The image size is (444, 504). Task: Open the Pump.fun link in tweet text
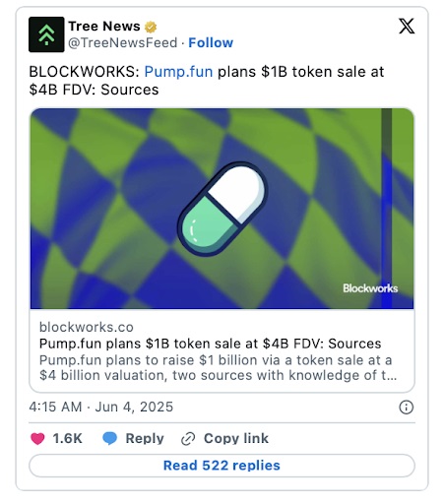[x=178, y=72]
